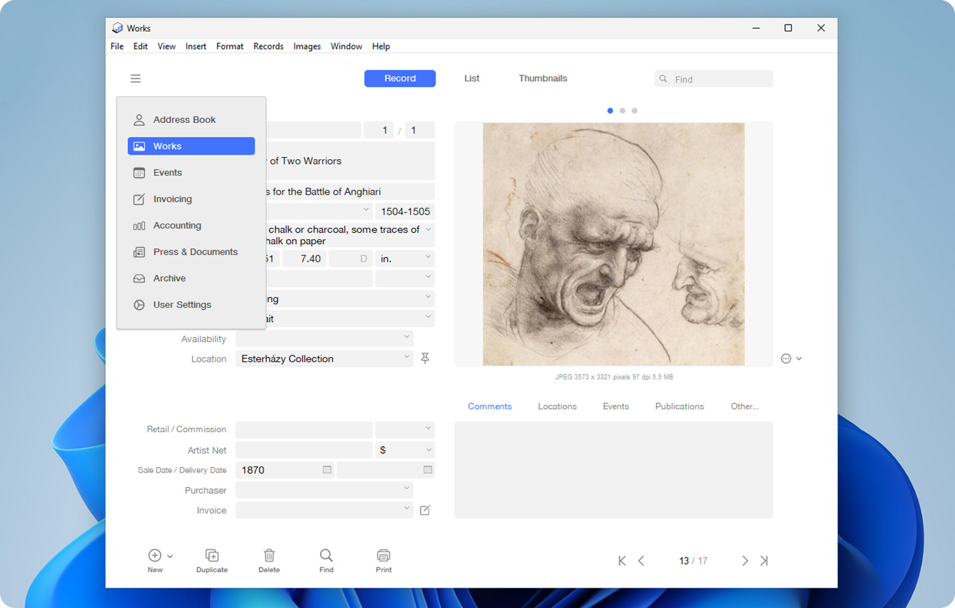Image resolution: width=955 pixels, height=608 pixels.
Task: Open the Other... tab
Action: coord(745,407)
